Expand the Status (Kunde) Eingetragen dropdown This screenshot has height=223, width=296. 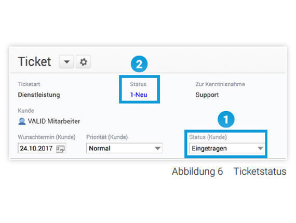(x=227, y=148)
